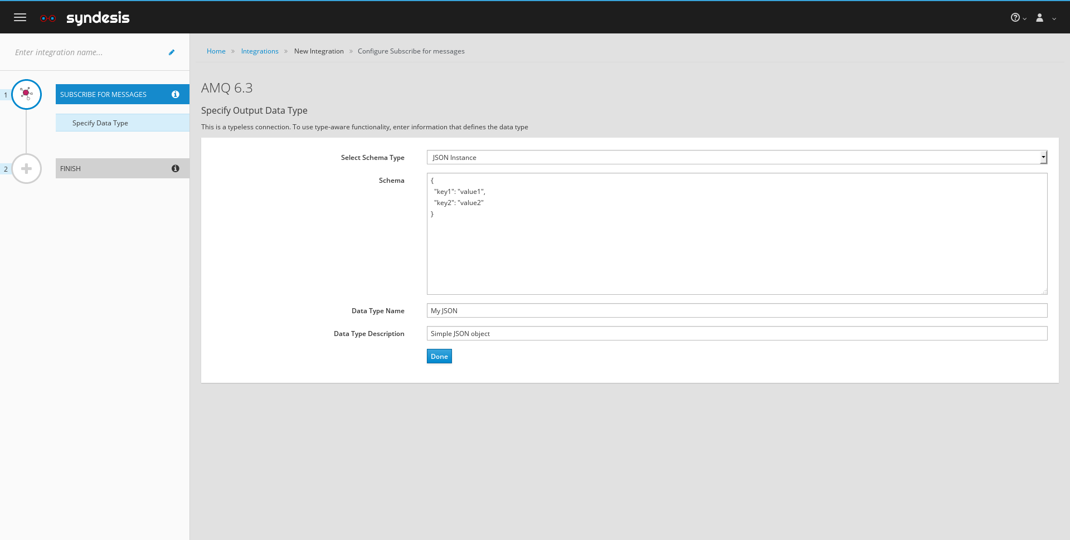This screenshot has width=1070, height=540.
Task: Click the pencil edit icon for integration name
Action: (x=172, y=52)
